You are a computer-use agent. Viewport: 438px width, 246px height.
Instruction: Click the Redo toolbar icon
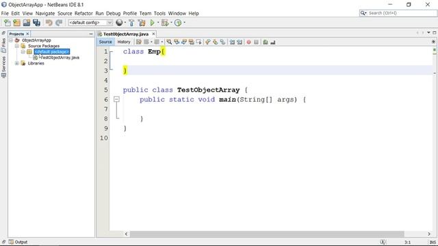click(x=59, y=23)
